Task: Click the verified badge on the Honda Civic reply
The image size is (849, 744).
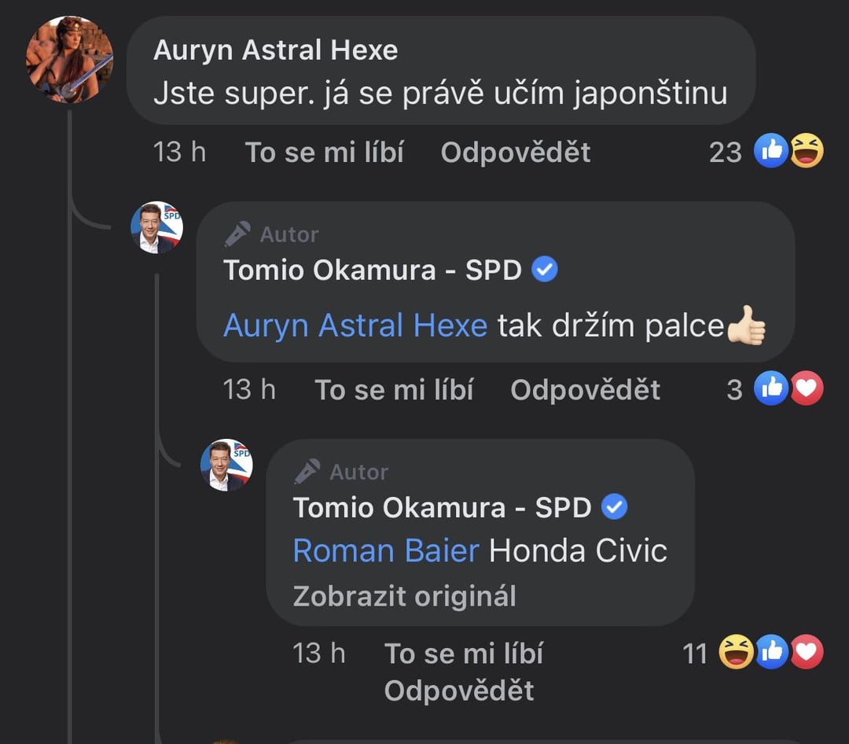Action: (615, 506)
